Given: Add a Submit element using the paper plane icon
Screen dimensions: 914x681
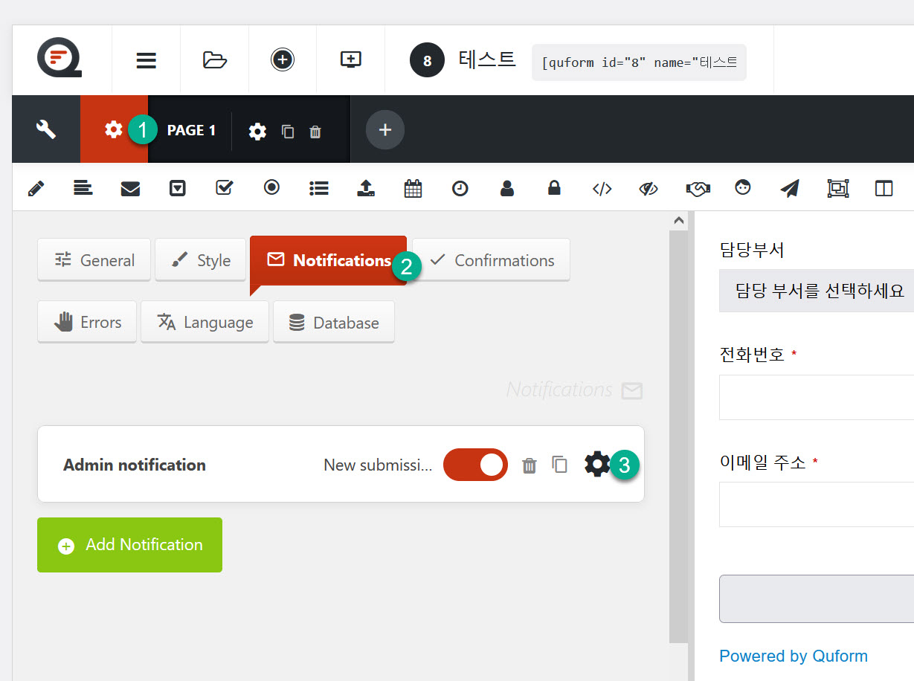Looking at the screenshot, I should 789,188.
